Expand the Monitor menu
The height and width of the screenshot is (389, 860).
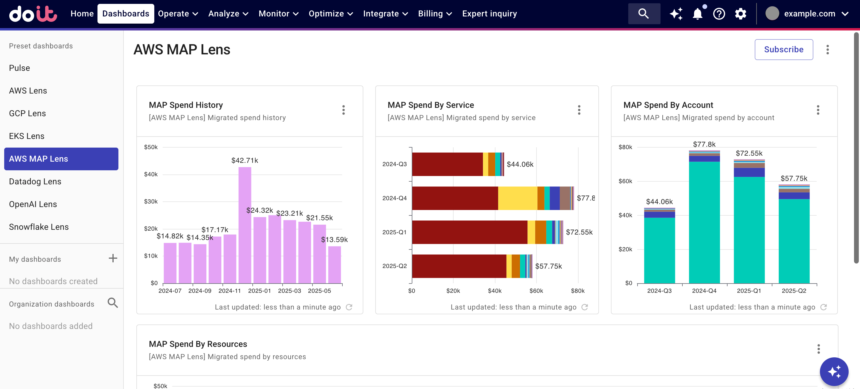[x=278, y=14]
